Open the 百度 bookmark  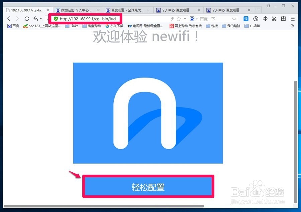pos(13,26)
